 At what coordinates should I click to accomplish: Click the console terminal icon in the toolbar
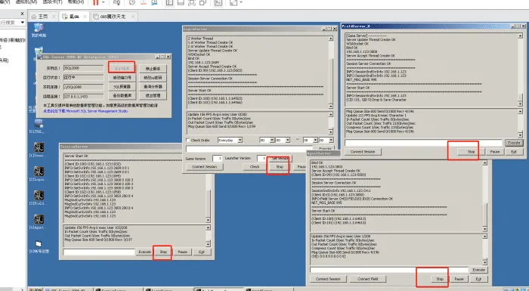point(218,3)
